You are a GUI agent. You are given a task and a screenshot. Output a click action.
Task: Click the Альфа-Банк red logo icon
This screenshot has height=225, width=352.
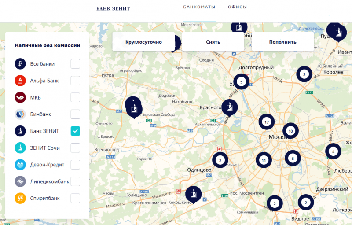[x=20, y=81]
